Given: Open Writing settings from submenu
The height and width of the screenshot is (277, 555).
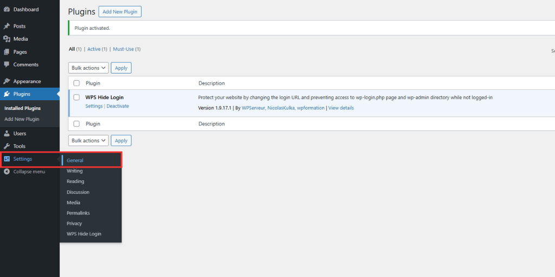Looking at the screenshot, I should point(75,171).
